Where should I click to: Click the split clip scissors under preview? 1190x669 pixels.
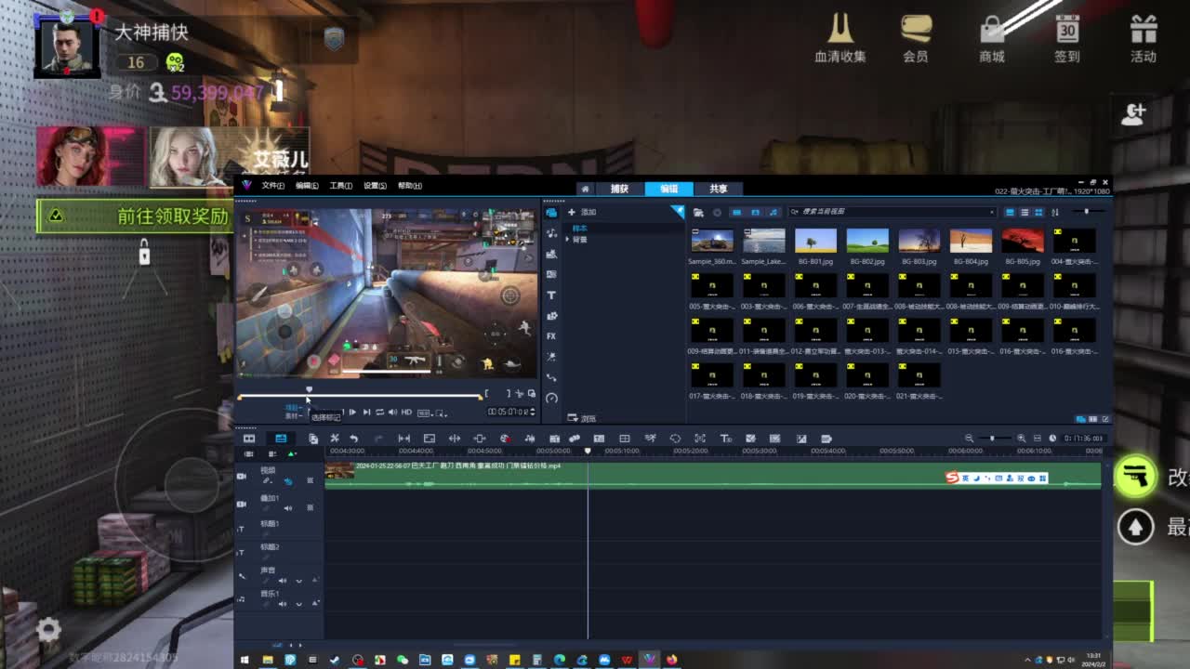point(520,394)
